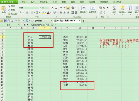Click the red font color A icon

click(x=48, y=13)
